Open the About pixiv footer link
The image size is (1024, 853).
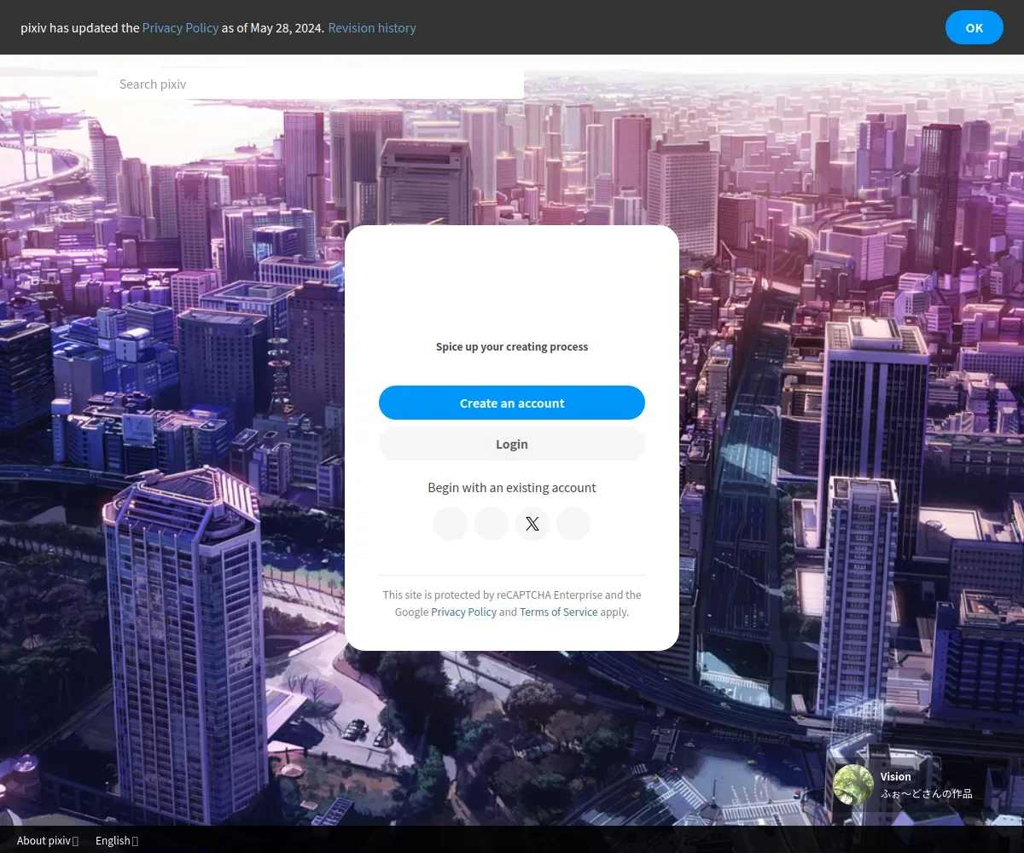tap(48, 840)
